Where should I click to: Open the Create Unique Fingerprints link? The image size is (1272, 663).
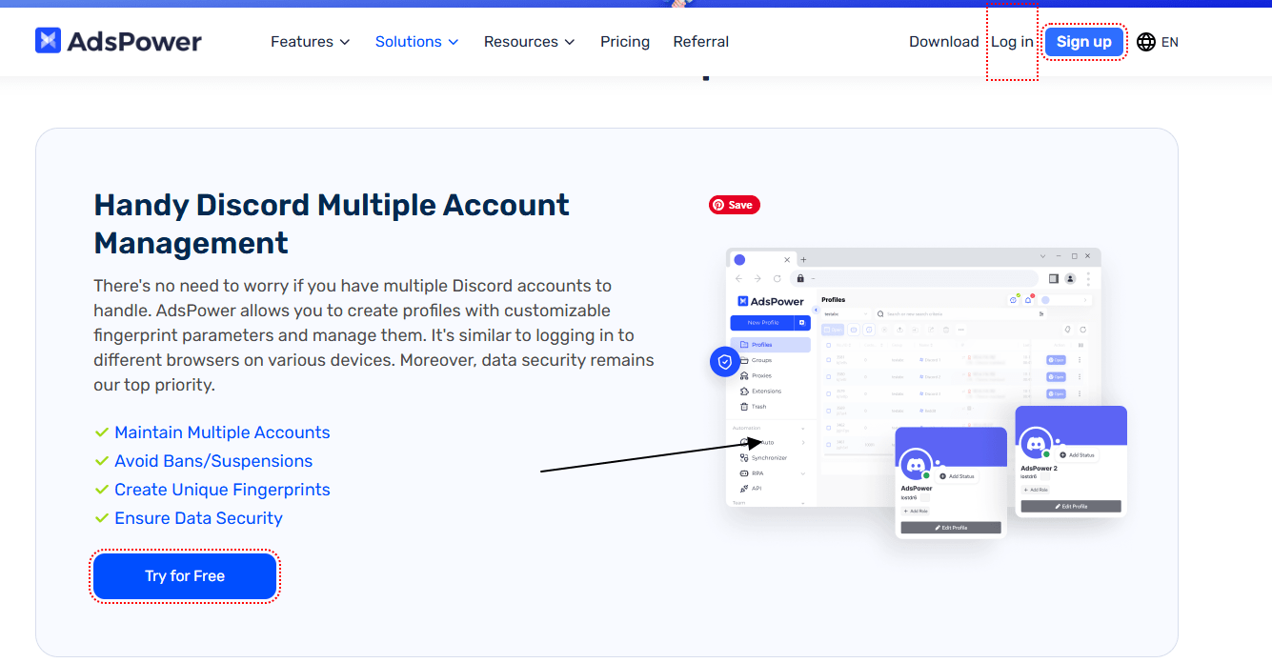click(222, 490)
